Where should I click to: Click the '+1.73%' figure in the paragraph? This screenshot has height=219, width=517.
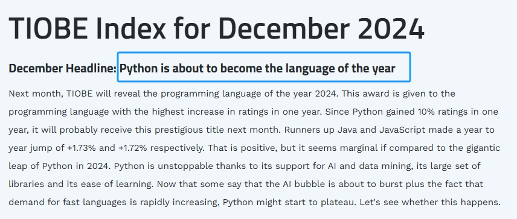[82, 148]
